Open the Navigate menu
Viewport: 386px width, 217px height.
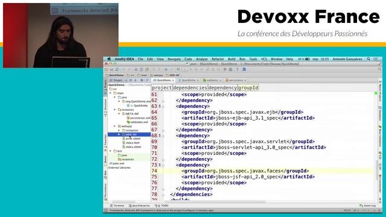point(174,59)
